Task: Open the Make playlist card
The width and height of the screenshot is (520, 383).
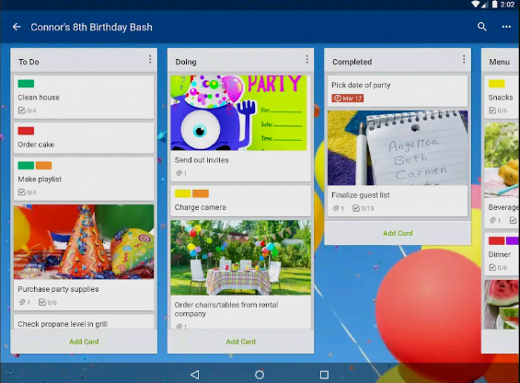Action: (x=84, y=179)
